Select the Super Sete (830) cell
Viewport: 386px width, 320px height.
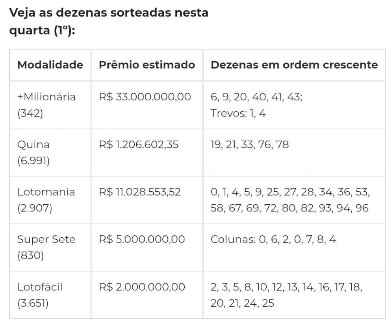click(x=50, y=248)
